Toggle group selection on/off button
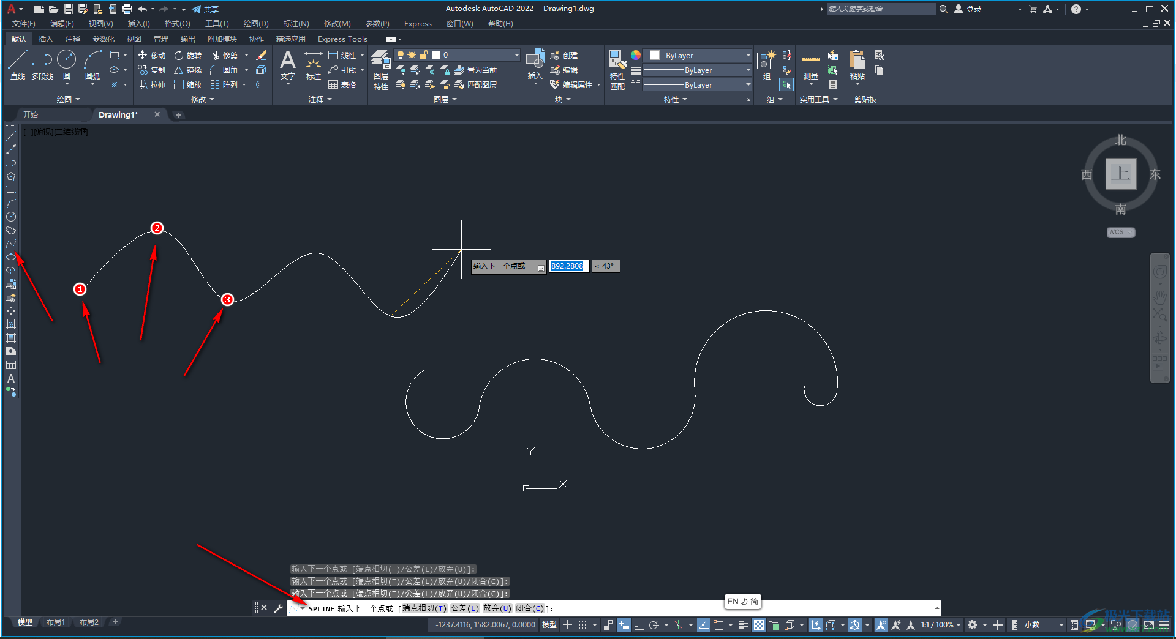 [x=786, y=84]
